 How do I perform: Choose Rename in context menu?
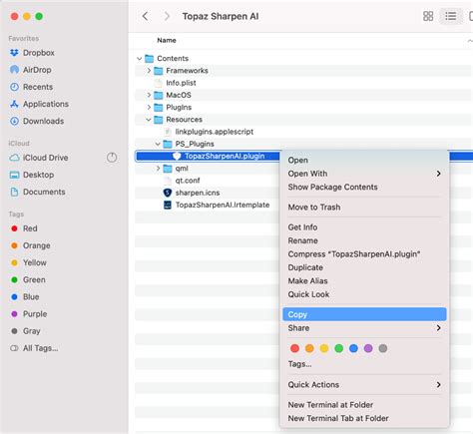[364, 240]
